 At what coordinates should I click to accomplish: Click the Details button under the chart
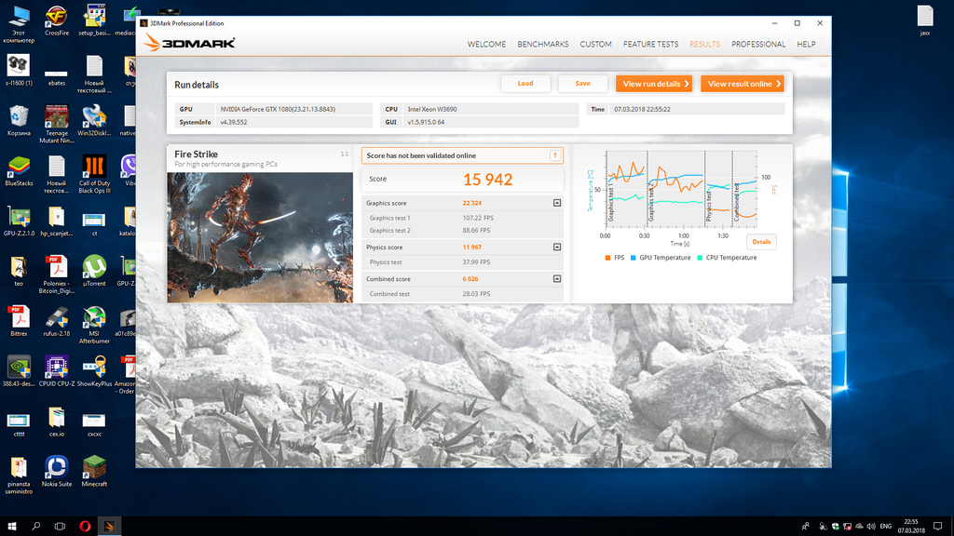[761, 242]
